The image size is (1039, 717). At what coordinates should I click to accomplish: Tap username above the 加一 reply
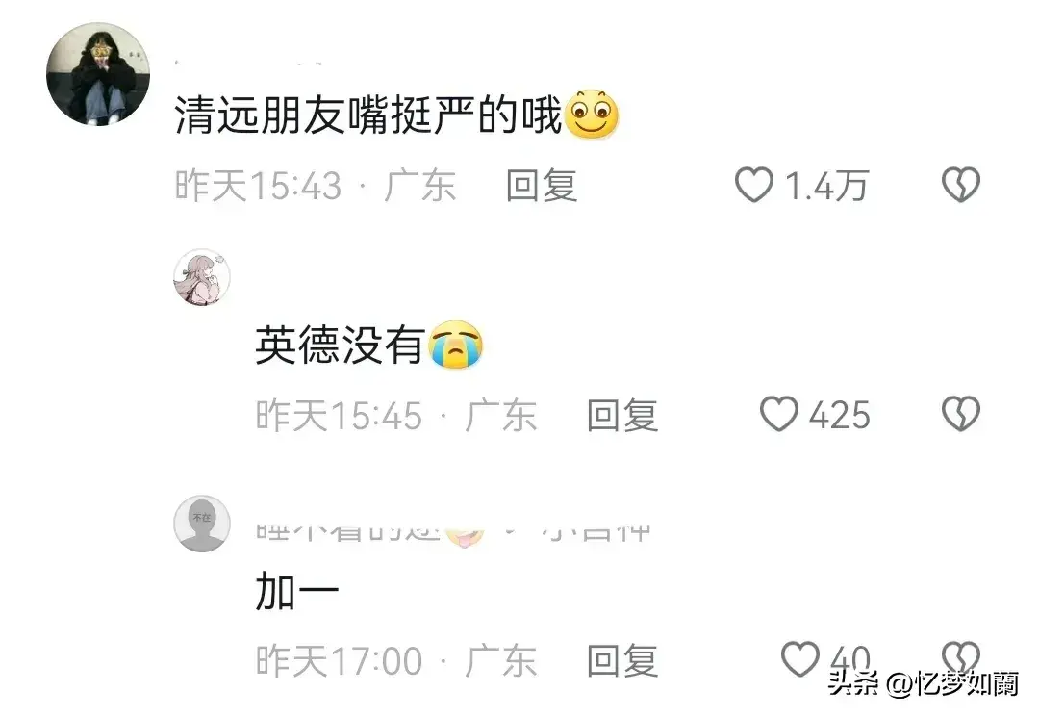[453, 532]
